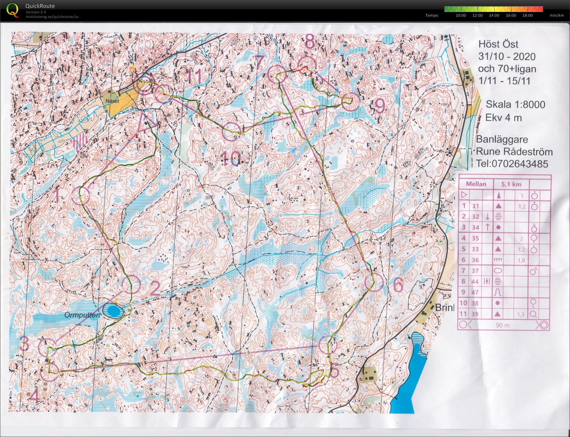The image size is (570, 437).
Task: Select control circle 8 on the map
Action: [x=307, y=66]
